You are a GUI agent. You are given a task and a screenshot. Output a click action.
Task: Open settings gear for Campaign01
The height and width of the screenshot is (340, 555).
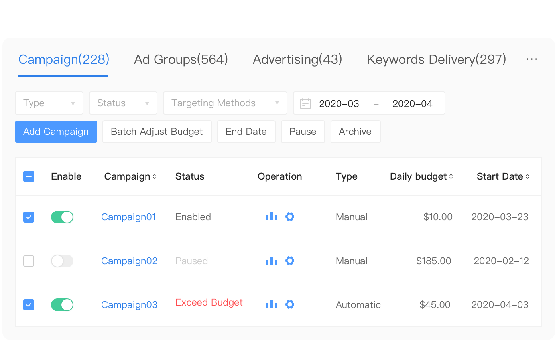click(290, 217)
